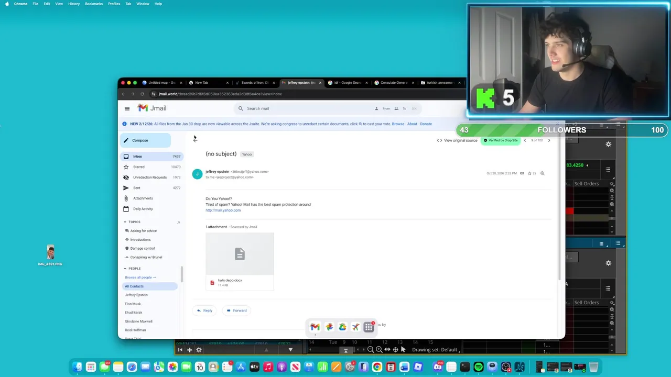The image size is (671, 377).
Task: Switch to the 'turkish anneanne' browser tab
Action: tap(439, 83)
